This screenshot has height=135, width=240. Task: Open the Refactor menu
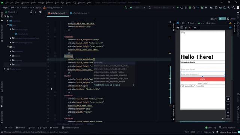pos(49,3)
